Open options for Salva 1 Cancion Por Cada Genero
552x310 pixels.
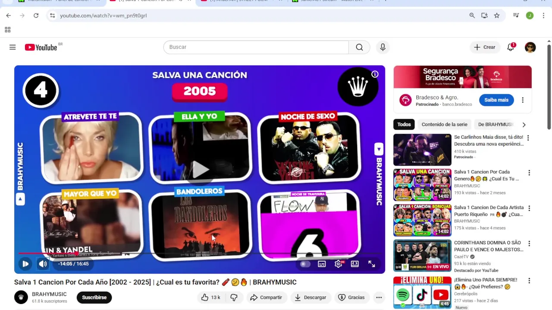point(529,173)
